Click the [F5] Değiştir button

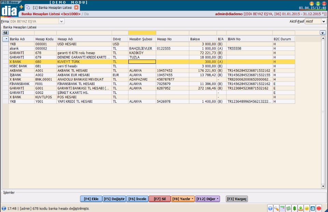coord(114,199)
